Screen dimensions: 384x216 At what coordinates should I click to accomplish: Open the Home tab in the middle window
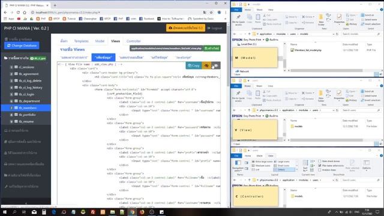click(x=248, y=86)
